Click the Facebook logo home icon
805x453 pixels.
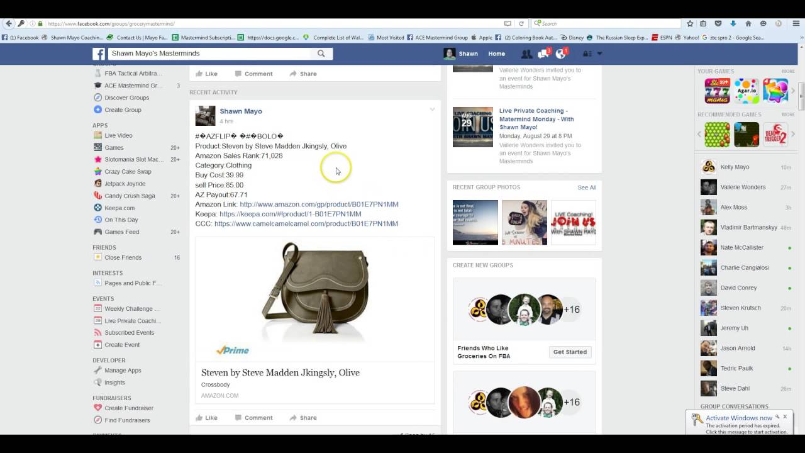(99, 54)
